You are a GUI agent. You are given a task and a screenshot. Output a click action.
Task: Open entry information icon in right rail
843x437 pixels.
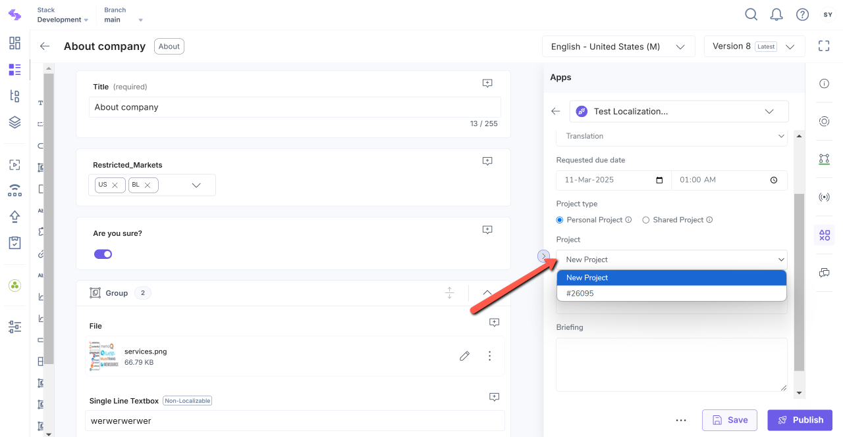point(824,83)
